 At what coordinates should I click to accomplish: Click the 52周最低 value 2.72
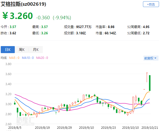pyautogui.click(x=146, y=33)
